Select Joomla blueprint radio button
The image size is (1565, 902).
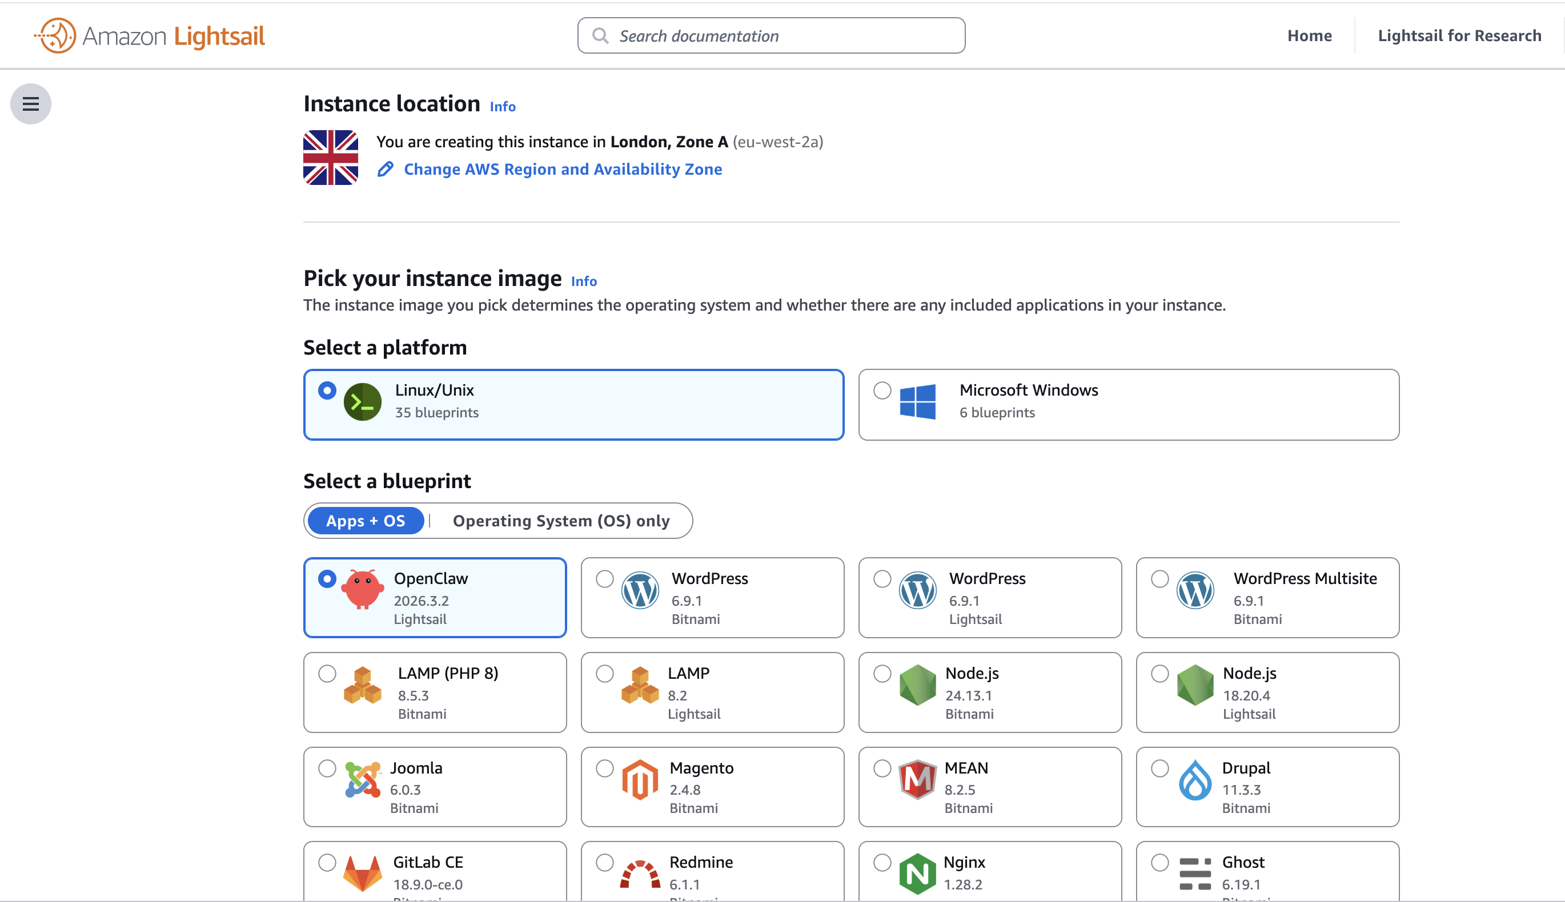pos(327,769)
